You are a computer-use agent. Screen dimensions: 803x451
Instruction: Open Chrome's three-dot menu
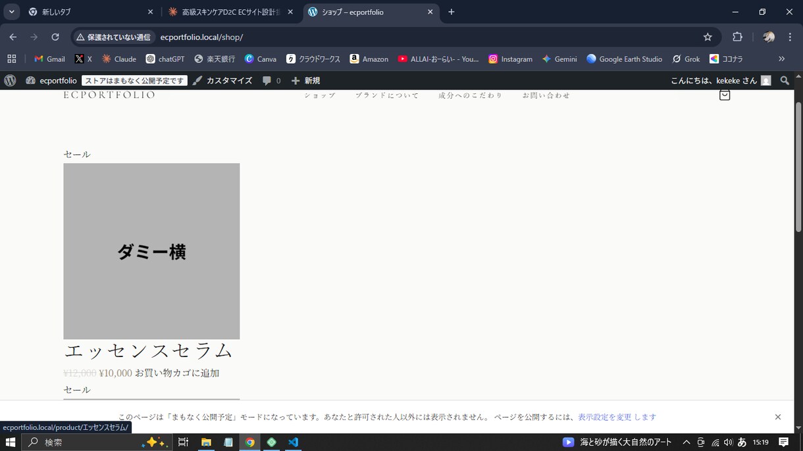[x=790, y=37]
